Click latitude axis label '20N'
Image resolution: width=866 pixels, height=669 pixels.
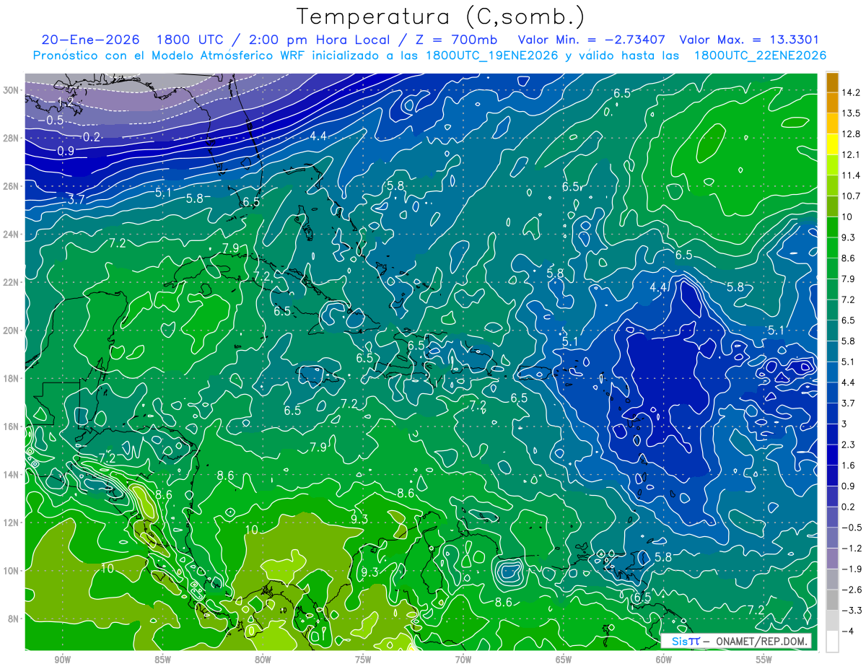tap(11, 330)
